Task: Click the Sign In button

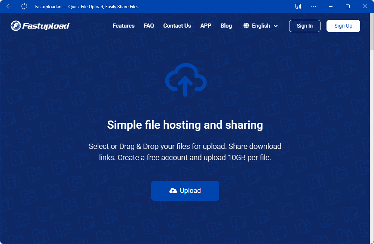Action: [304, 26]
